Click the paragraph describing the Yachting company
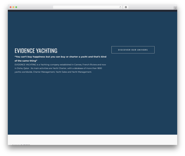Screen dimensions: 185x156 [60, 68]
